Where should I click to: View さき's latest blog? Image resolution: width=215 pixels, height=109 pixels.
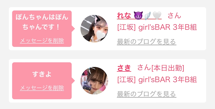coord(147,94)
